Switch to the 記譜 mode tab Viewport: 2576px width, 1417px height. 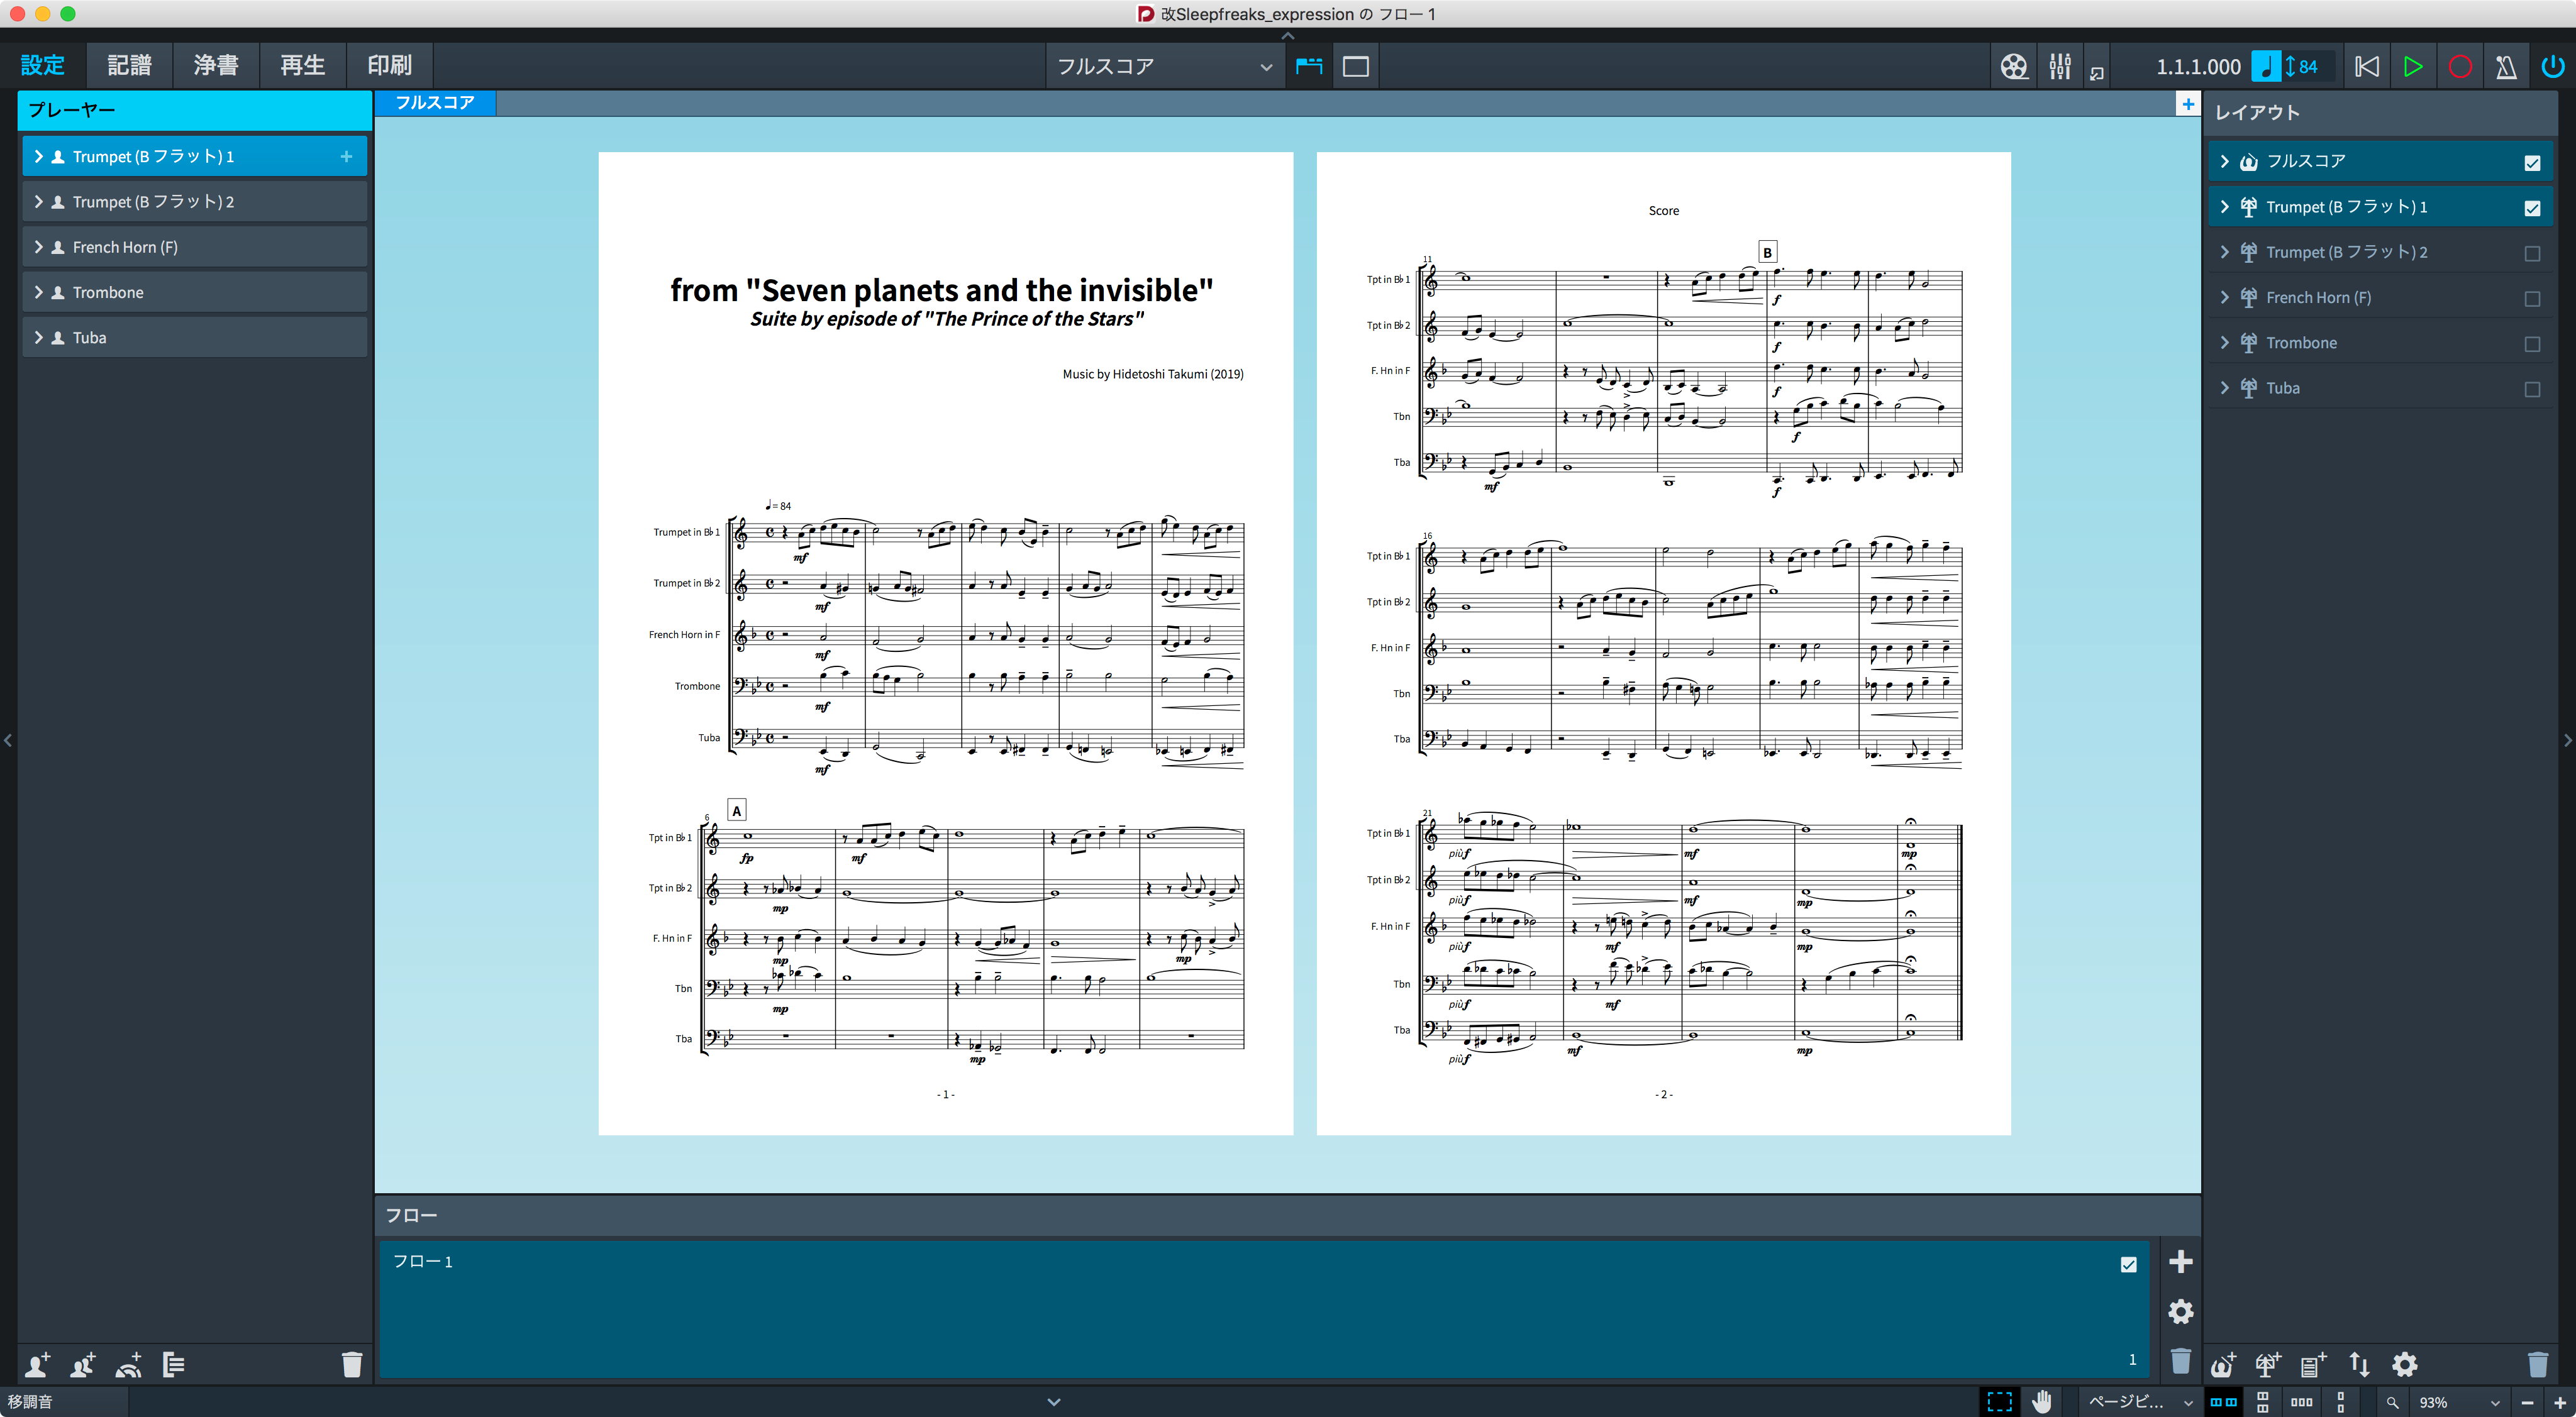click(129, 65)
